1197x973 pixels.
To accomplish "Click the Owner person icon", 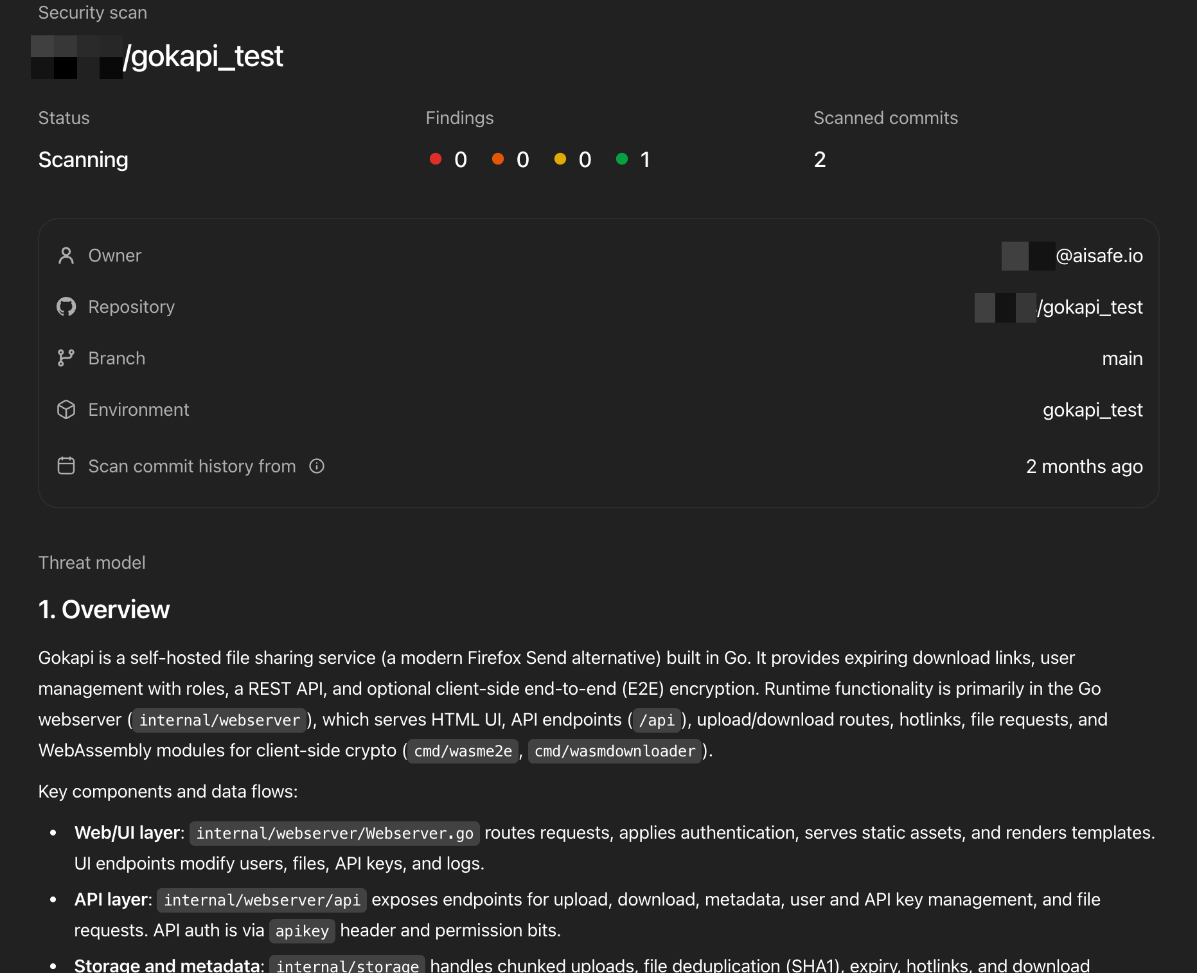I will click(x=66, y=256).
